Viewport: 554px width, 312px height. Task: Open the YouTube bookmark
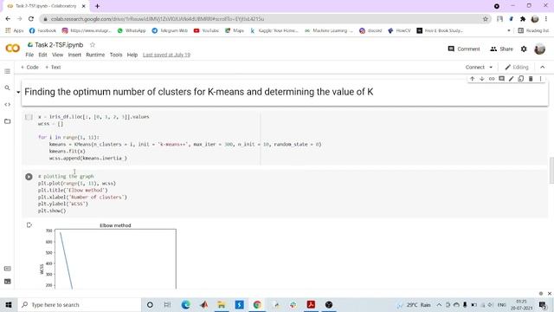[206, 31]
